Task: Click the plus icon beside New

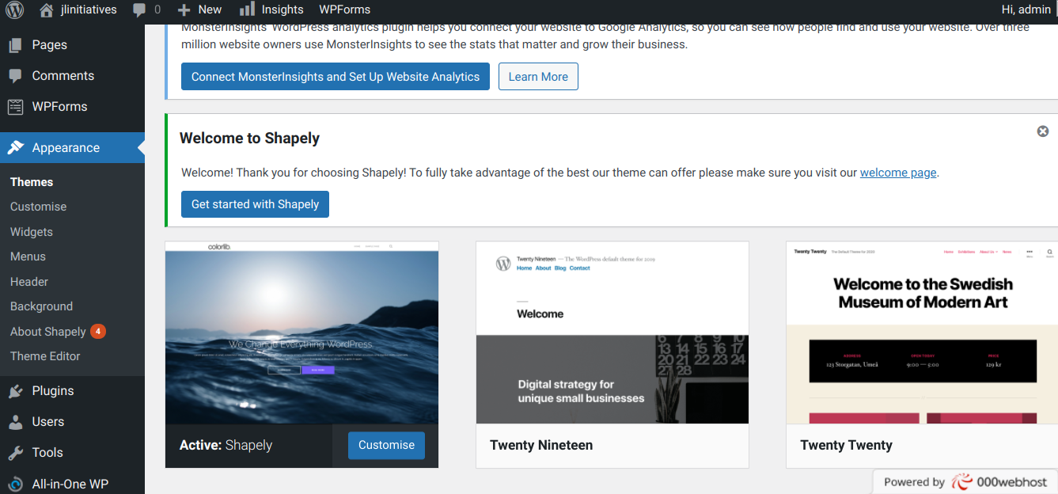Action: [x=184, y=9]
